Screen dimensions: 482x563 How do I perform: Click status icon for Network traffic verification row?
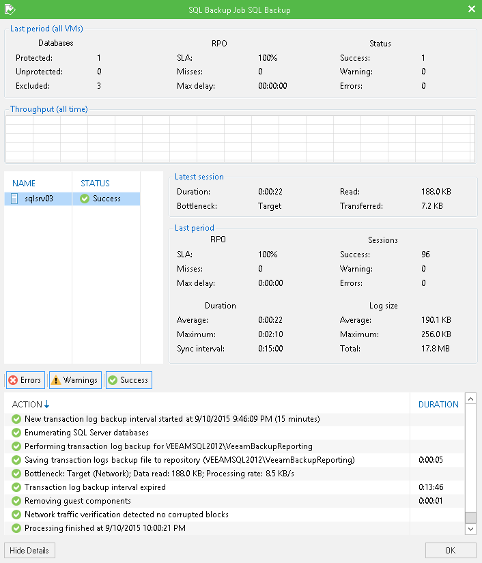(x=16, y=515)
